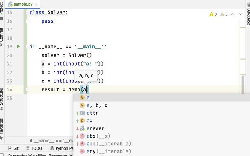The width and height of the screenshot is (250, 156).
Task: Close the sample.py editor tab
Action: click(x=37, y=4)
